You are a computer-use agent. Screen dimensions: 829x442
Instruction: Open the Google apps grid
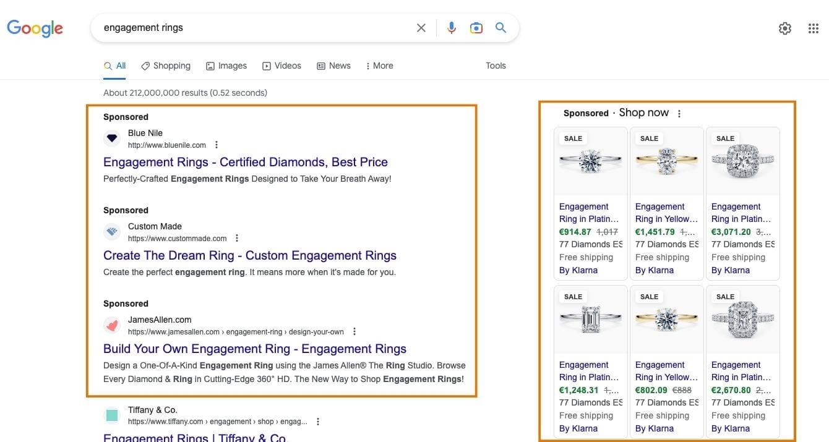[813, 28]
